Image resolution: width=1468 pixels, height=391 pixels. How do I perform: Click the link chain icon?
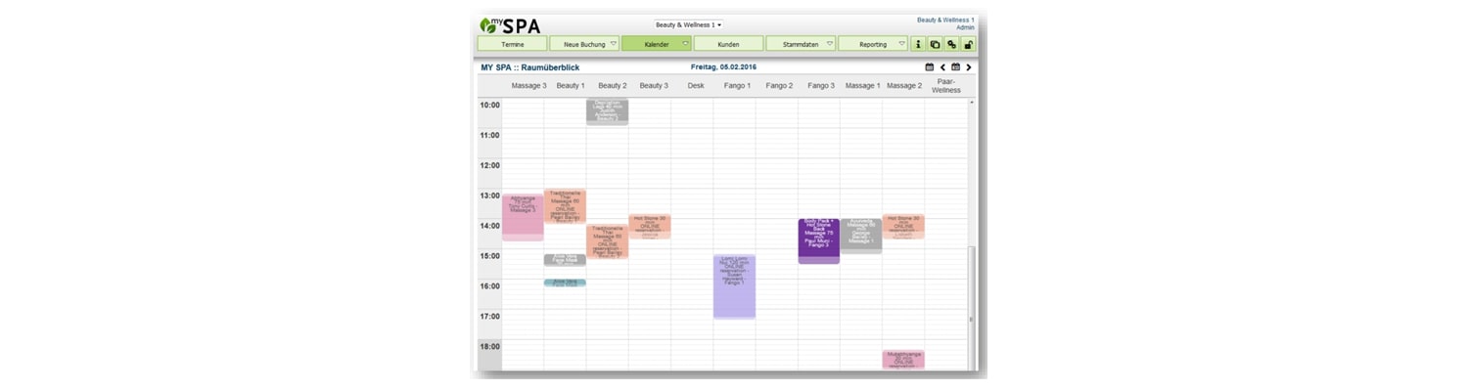951,44
